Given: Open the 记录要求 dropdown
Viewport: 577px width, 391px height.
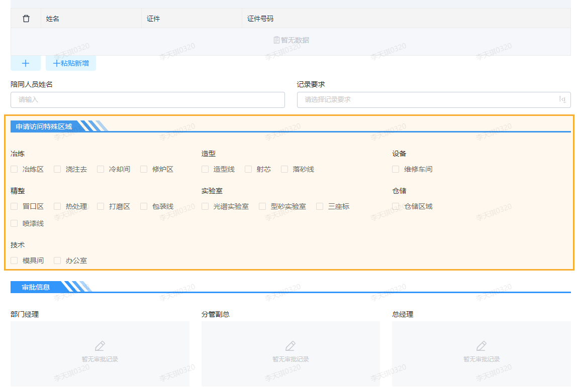Looking at the screenshot, I should (x=432, y=100).
